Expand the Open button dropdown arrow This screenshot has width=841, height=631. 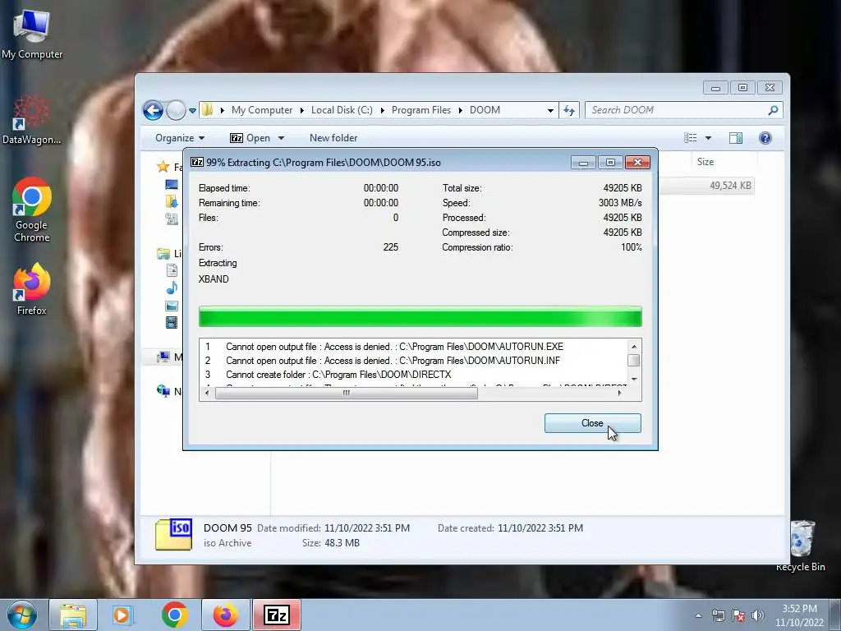pos(281,138)
